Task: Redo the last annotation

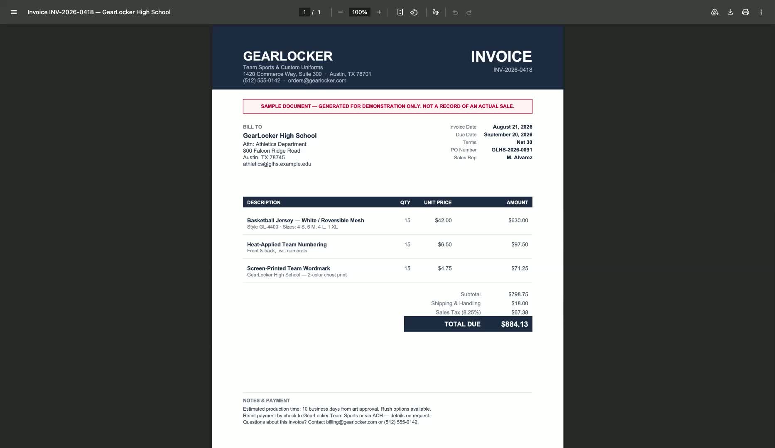Action: [x=469, y=12]
